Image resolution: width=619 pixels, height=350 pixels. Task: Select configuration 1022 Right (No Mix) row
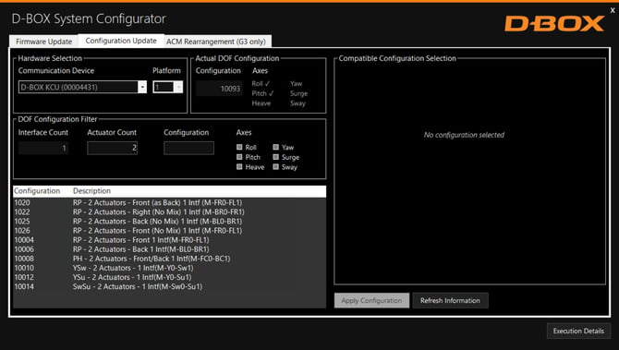(x=169, y=212)
